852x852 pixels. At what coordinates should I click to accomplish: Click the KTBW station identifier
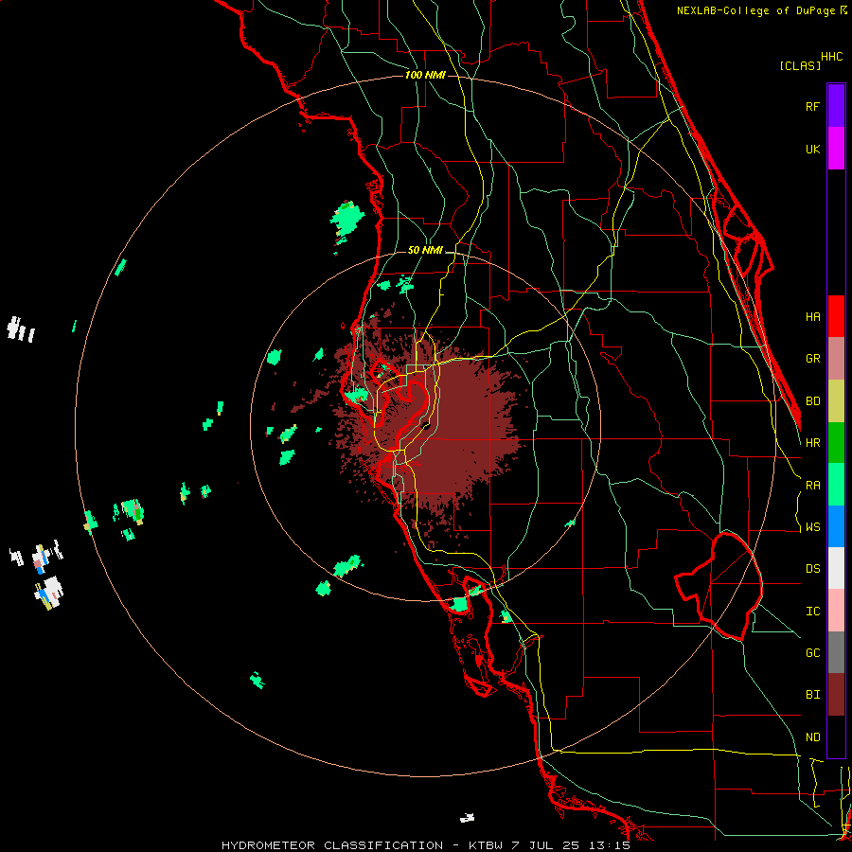click(x=485, y=845)
